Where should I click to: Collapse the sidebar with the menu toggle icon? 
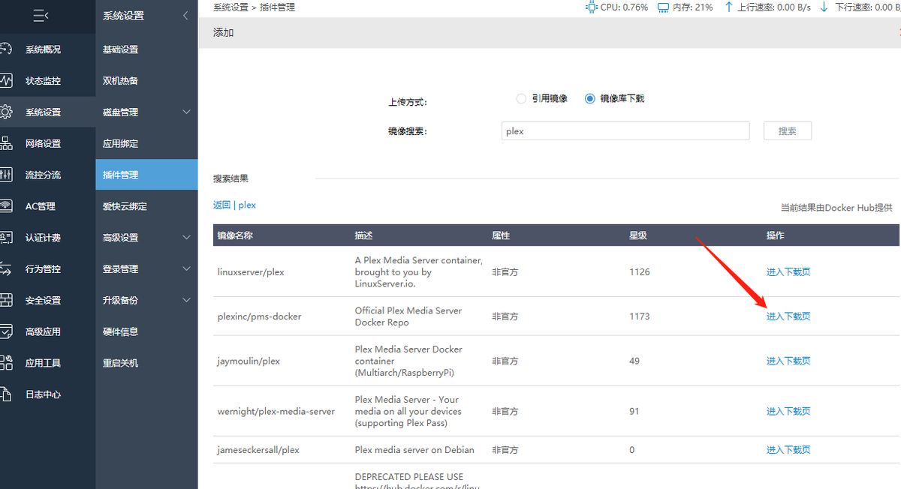pos(41,15)
